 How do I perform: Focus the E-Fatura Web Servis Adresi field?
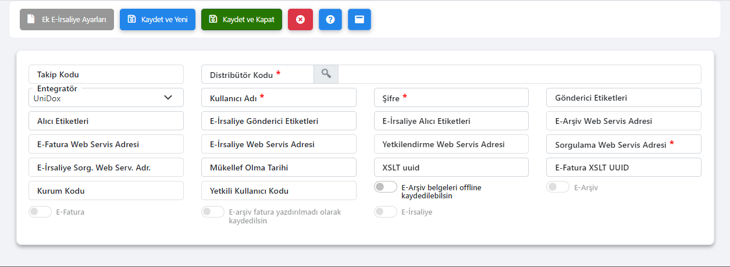coord(105,144)
